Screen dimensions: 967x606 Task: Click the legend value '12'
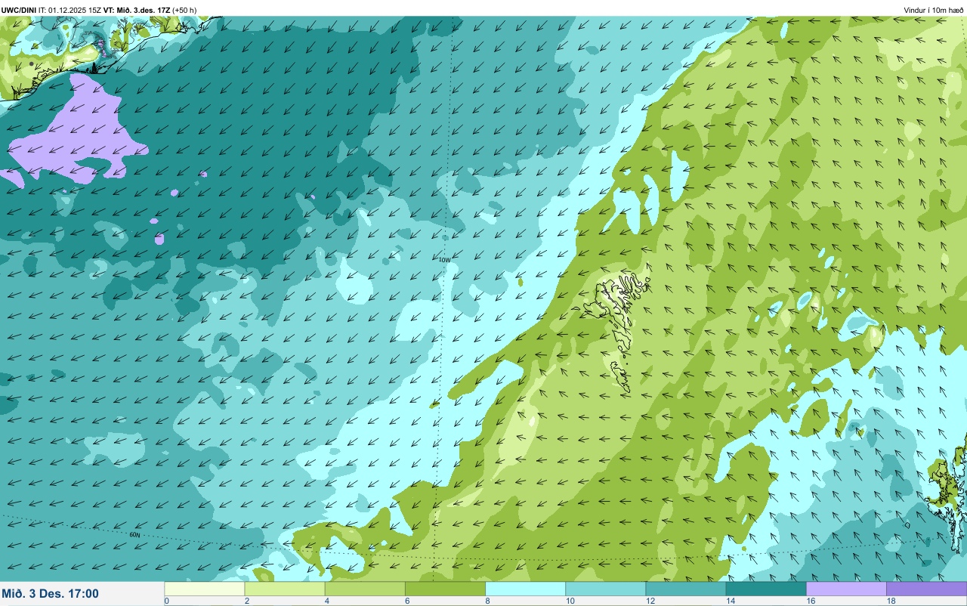coord(650,601)
